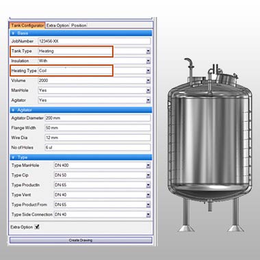Screen dimensions: 260x260
Task: Click the Create Drawing button
Action: (x=81, y=240)
